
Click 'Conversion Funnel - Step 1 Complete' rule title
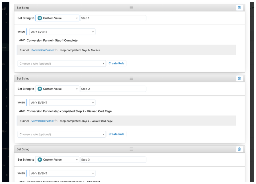52,41
